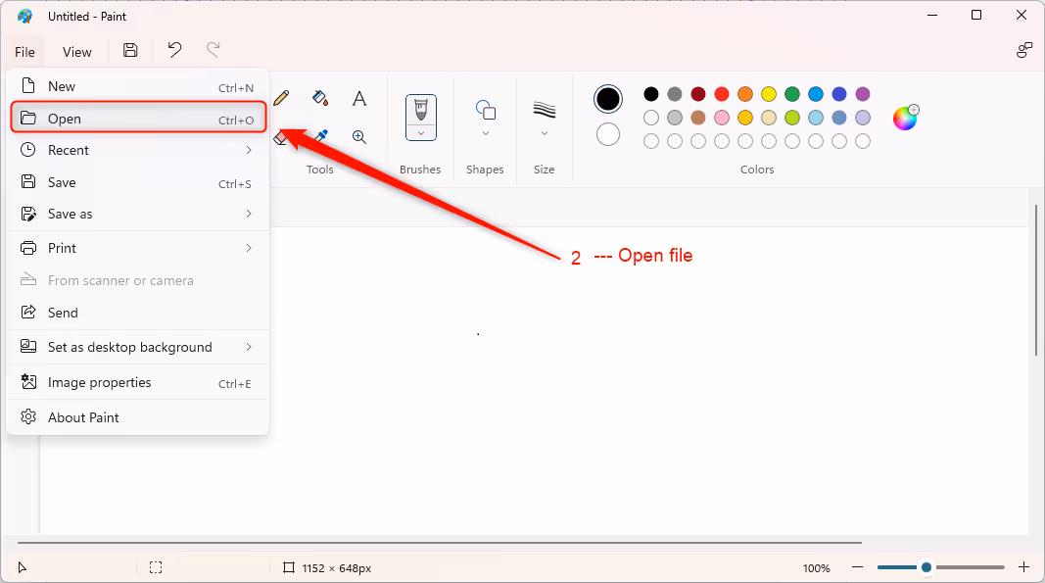The image size is (1045, 583).
Task: Click the Shapes icon
Action: point(486,110)
